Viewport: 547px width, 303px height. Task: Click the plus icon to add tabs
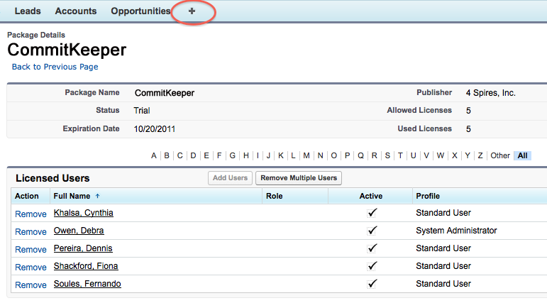click(192, 11)
